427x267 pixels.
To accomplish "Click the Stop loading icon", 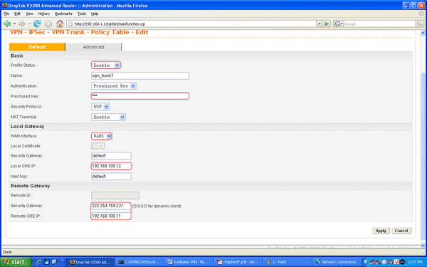I will (x=48, y=24).
